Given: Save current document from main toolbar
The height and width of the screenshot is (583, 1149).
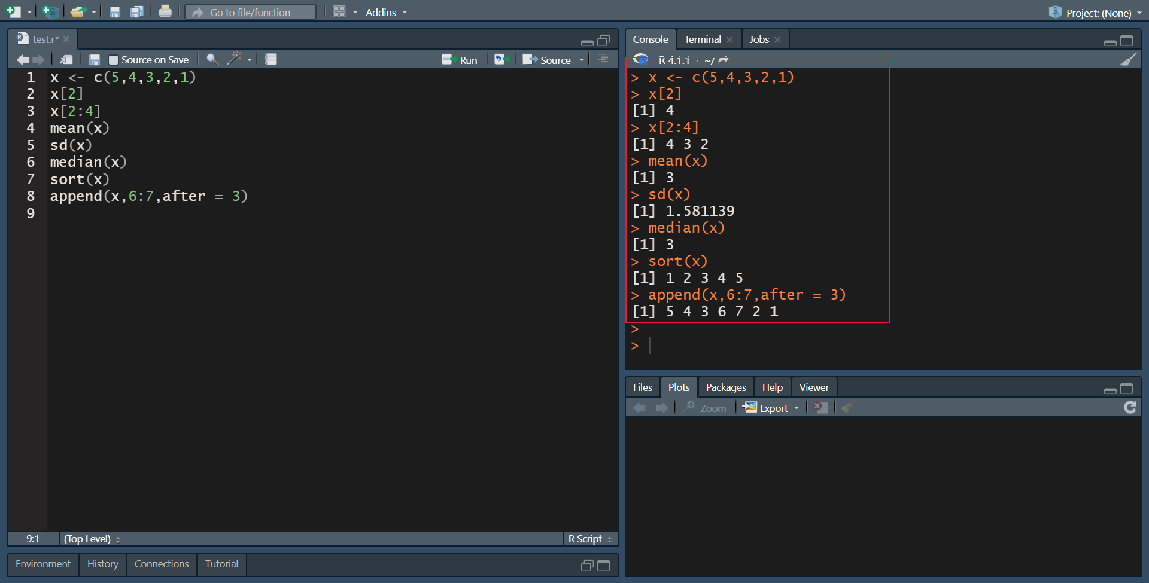Looking at the screenshot, I should [x=115, y=12].
